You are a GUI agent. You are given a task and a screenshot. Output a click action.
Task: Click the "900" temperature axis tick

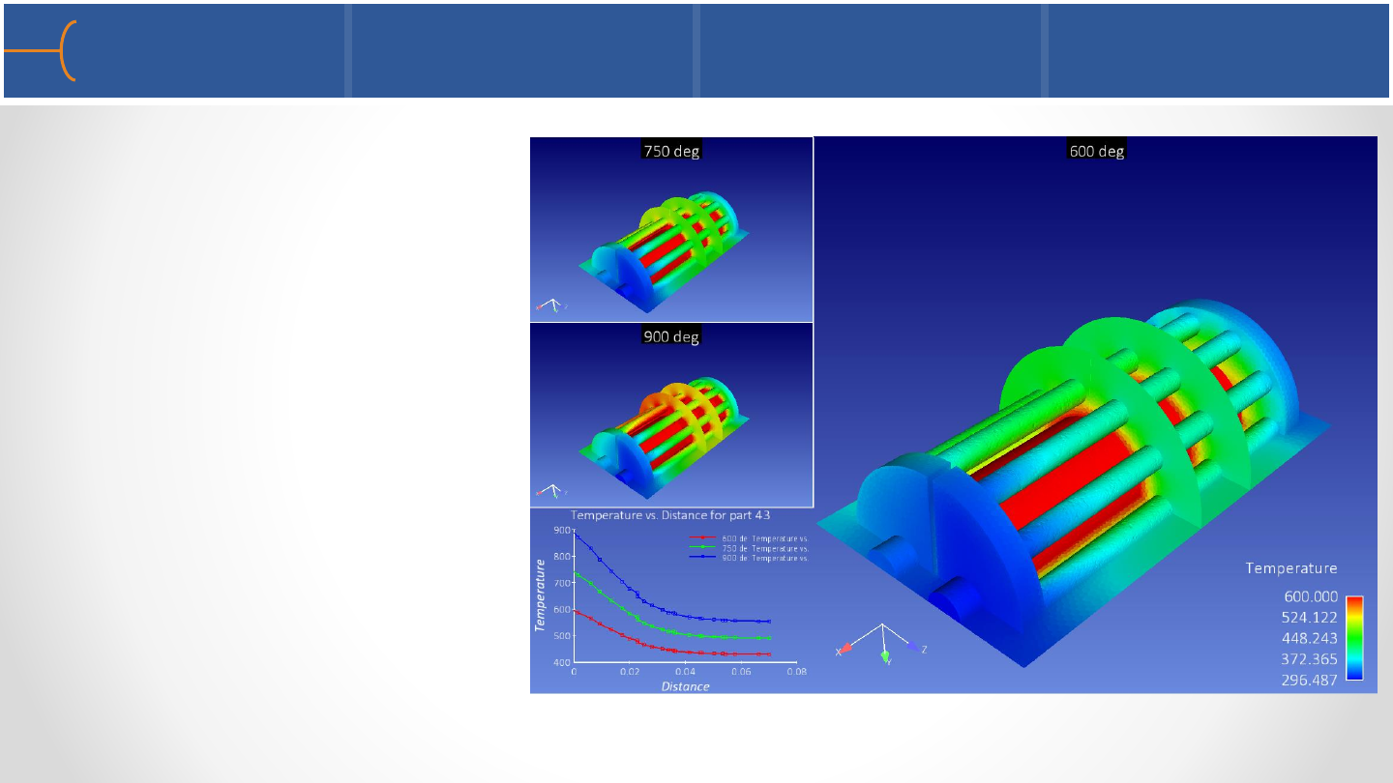tap(561, 531)
